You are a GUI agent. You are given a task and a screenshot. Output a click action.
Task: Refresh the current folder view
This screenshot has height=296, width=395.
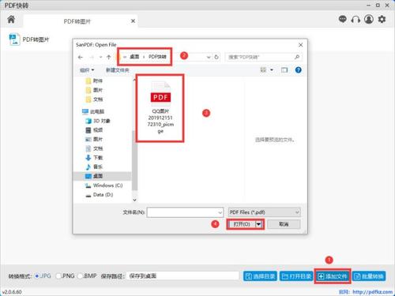[x=216, y=57]
